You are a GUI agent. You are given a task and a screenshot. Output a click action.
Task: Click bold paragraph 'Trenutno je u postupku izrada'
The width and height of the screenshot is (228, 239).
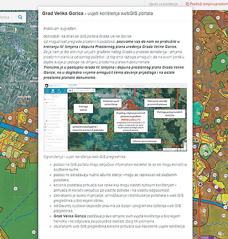[114, 72]
